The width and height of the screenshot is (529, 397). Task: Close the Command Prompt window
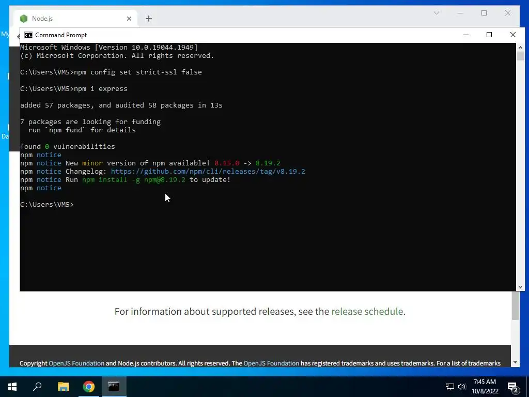point(513,35)
